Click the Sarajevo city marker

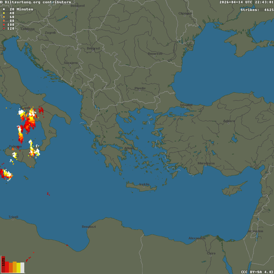(70, 65)
